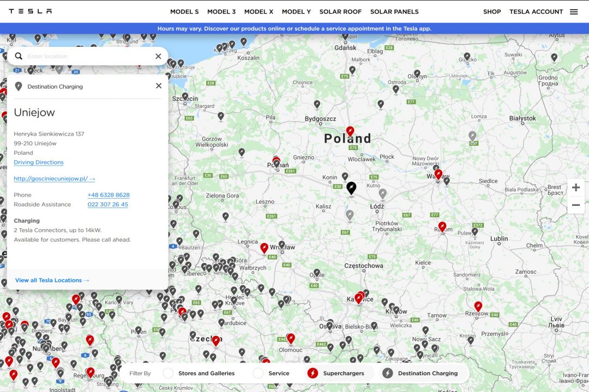589x392 pixels.
Task: Focus the Enter location search field
Action: (89, 56)
